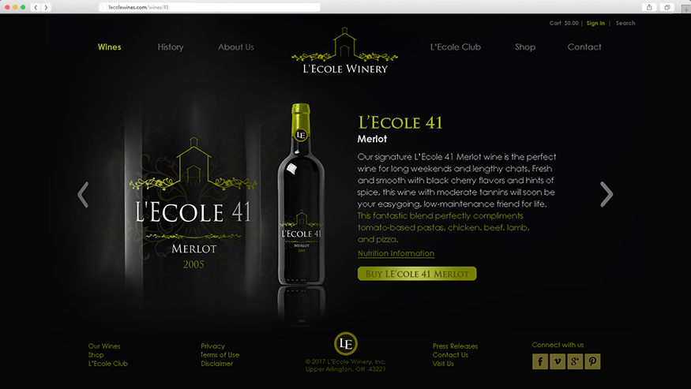
Task: Show the next wine with right arrow
Action: 607,194
